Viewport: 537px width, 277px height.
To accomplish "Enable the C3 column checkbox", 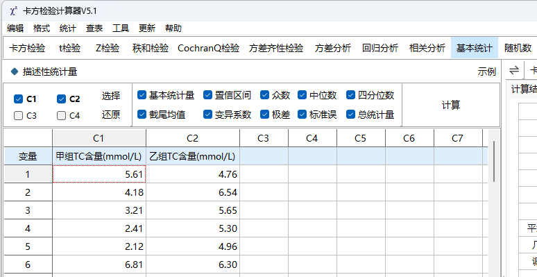I will point(19,116).
